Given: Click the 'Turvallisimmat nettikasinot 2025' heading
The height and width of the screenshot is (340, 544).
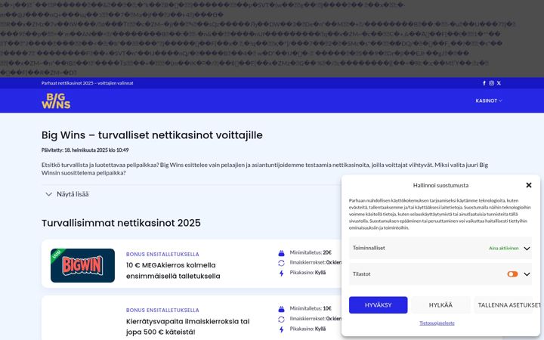Looking at the screenshot, I should [x=121, y=223].
